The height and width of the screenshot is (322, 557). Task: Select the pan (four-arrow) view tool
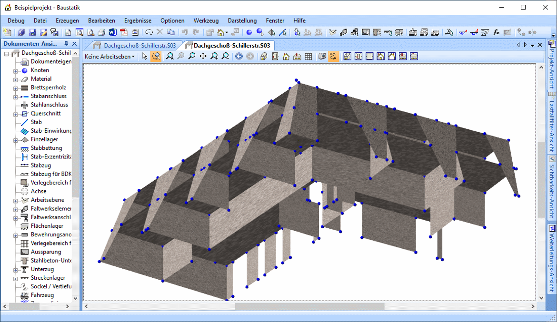pos(203,56)
